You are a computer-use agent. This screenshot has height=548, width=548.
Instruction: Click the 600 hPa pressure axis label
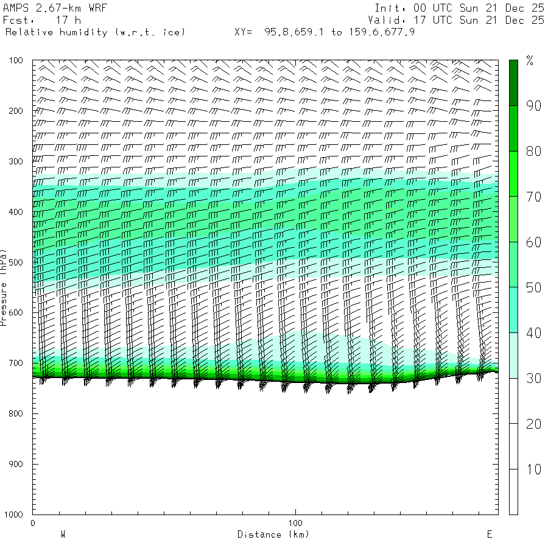(16, 313)
